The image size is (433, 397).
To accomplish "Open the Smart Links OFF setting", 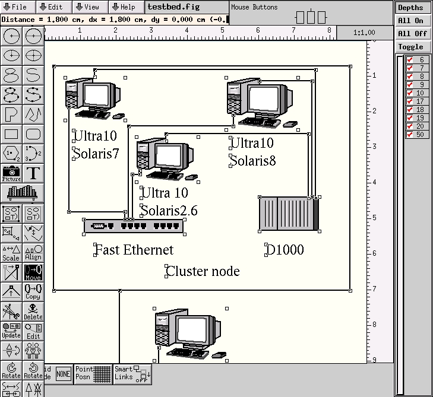I will [x=132, y=374].
